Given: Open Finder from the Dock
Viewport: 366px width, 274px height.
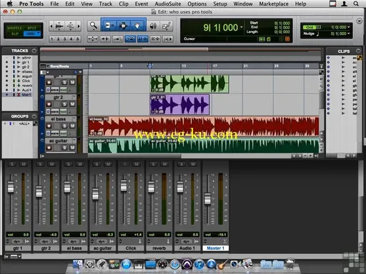Looking at the screenshot, I should click(x=78, y=264).
